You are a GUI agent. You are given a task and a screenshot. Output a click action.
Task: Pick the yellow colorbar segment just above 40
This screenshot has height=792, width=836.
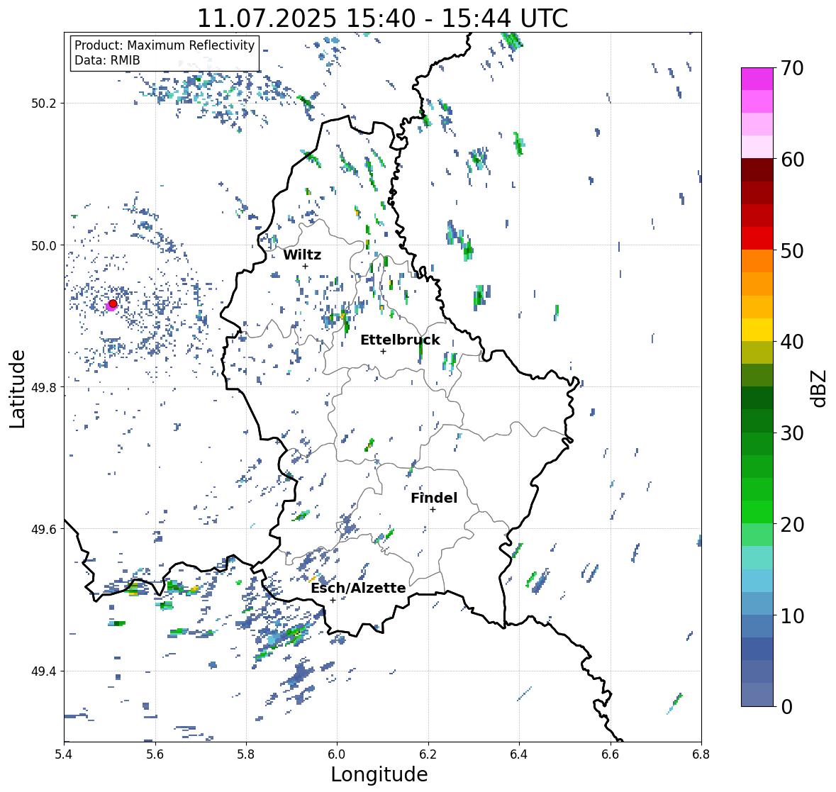click(757, 330)
